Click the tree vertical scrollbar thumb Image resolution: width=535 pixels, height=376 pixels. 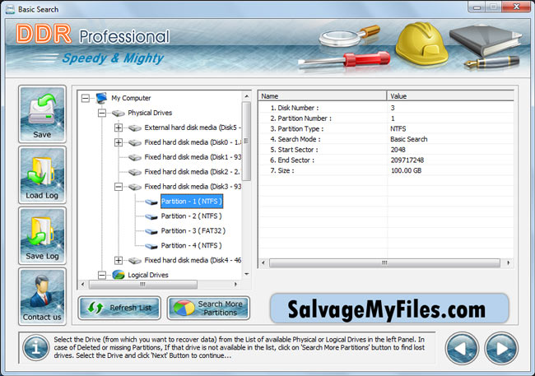point(246,142)
